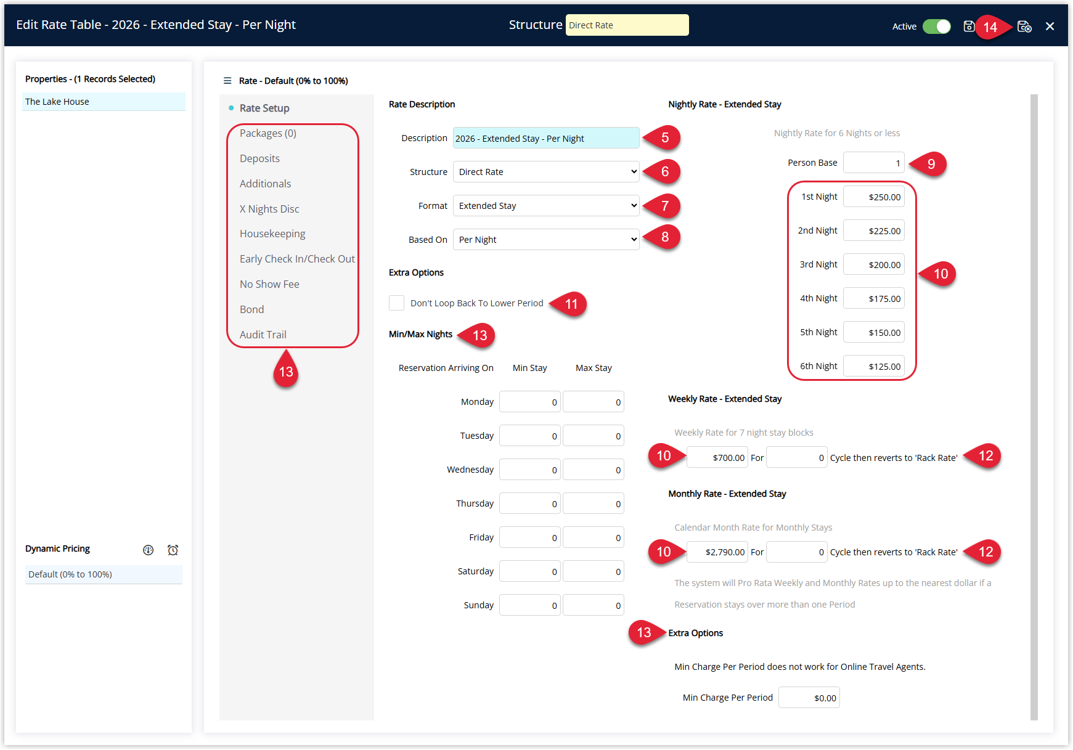Open the hamburger menu beside Rate - Default
This screenshot has height=750, width=1073.
coord(227,81)
